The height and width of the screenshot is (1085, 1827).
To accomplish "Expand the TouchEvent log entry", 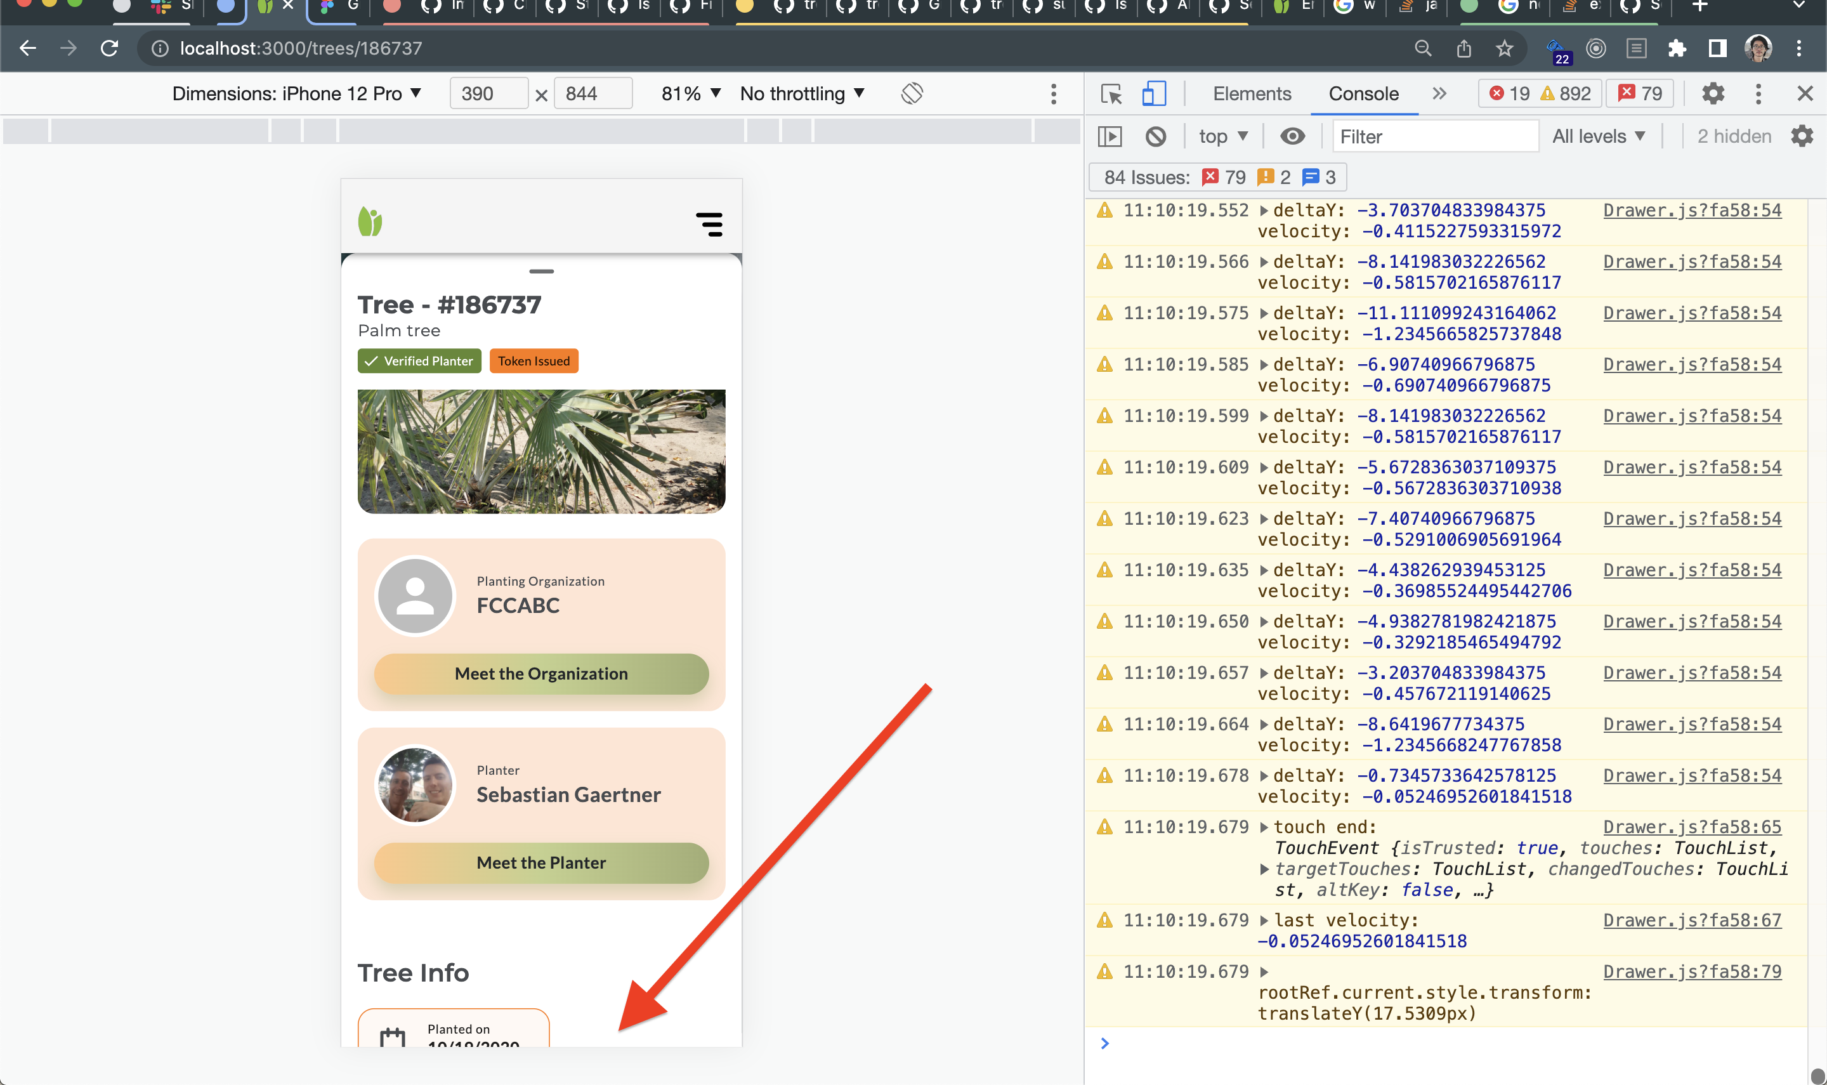I will (x=1264, y=826).
